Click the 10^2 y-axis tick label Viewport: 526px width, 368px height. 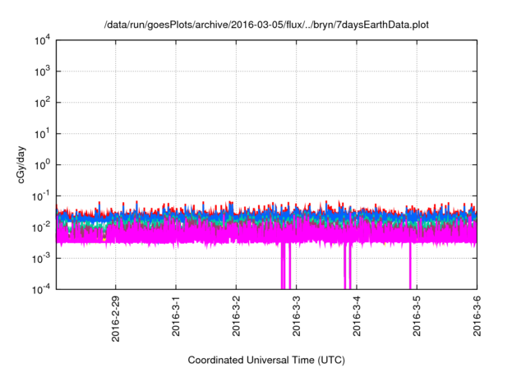(x=42, y=103)
